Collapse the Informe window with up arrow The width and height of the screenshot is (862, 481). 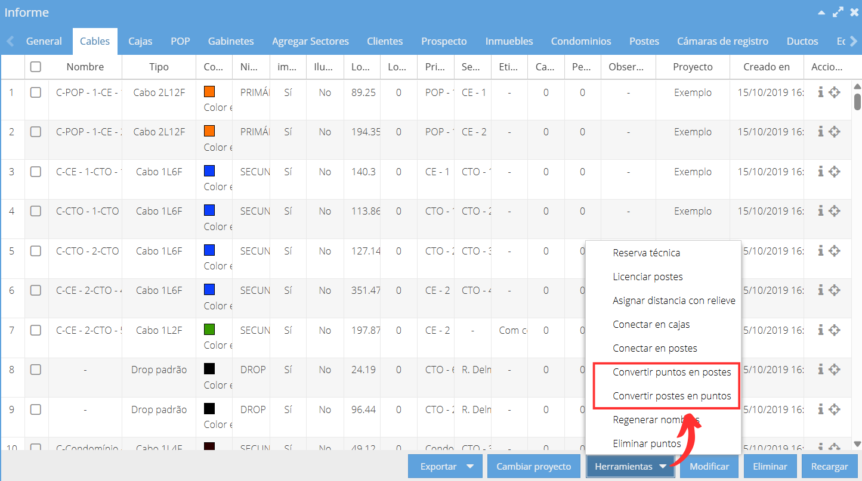coord(821,13)
